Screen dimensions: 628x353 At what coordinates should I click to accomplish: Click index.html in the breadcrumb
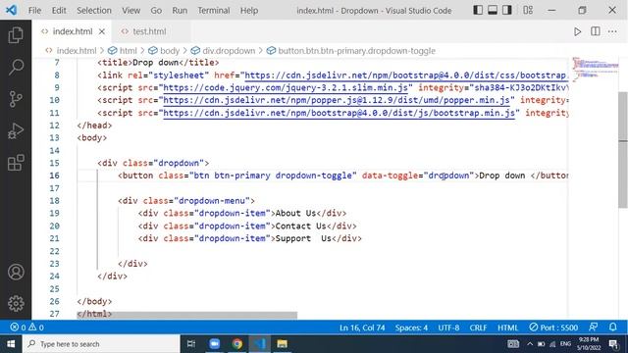tap(77, 51)
